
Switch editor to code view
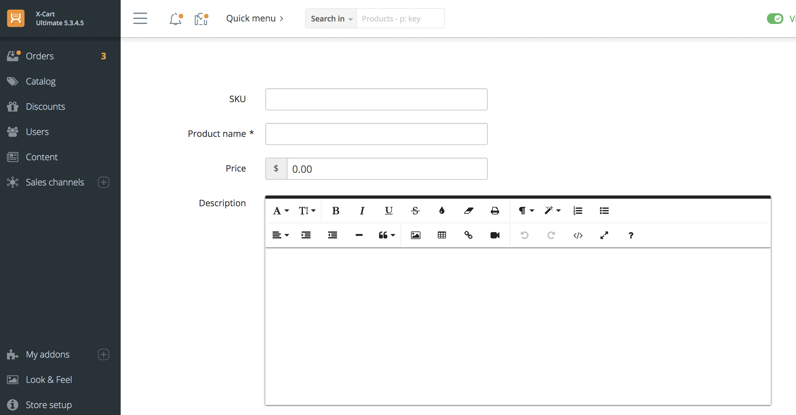coord(578,235)
